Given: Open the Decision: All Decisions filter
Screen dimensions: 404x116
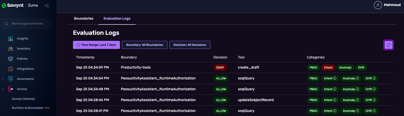Looking at the screenshot, I should pos(190,45).
